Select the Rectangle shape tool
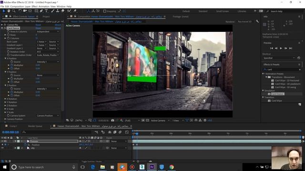This screenshot has width=305, height=171. 36,11
